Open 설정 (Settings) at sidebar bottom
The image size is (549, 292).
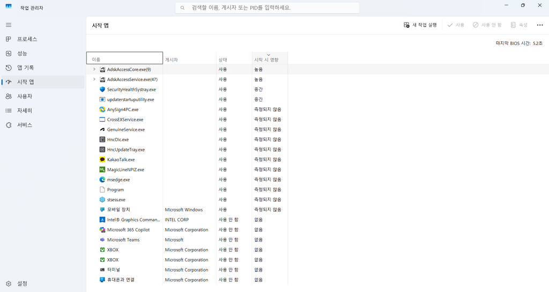tap(43, 283)
